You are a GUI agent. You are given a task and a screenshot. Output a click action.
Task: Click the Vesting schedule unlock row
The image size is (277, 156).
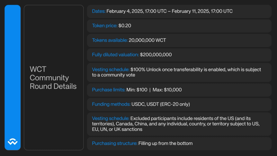pyautogui.click(x=179, y=72)
